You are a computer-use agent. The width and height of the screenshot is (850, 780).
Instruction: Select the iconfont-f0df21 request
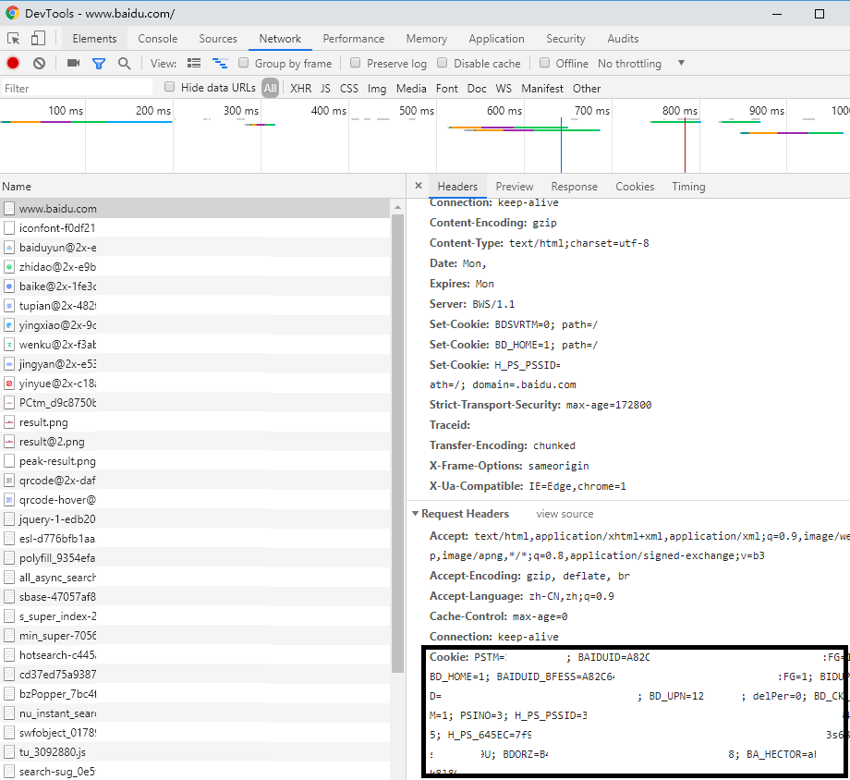coord(195,228)
